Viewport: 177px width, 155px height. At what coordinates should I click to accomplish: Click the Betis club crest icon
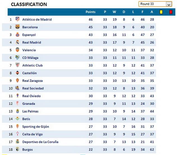click(x=18, y=119)
